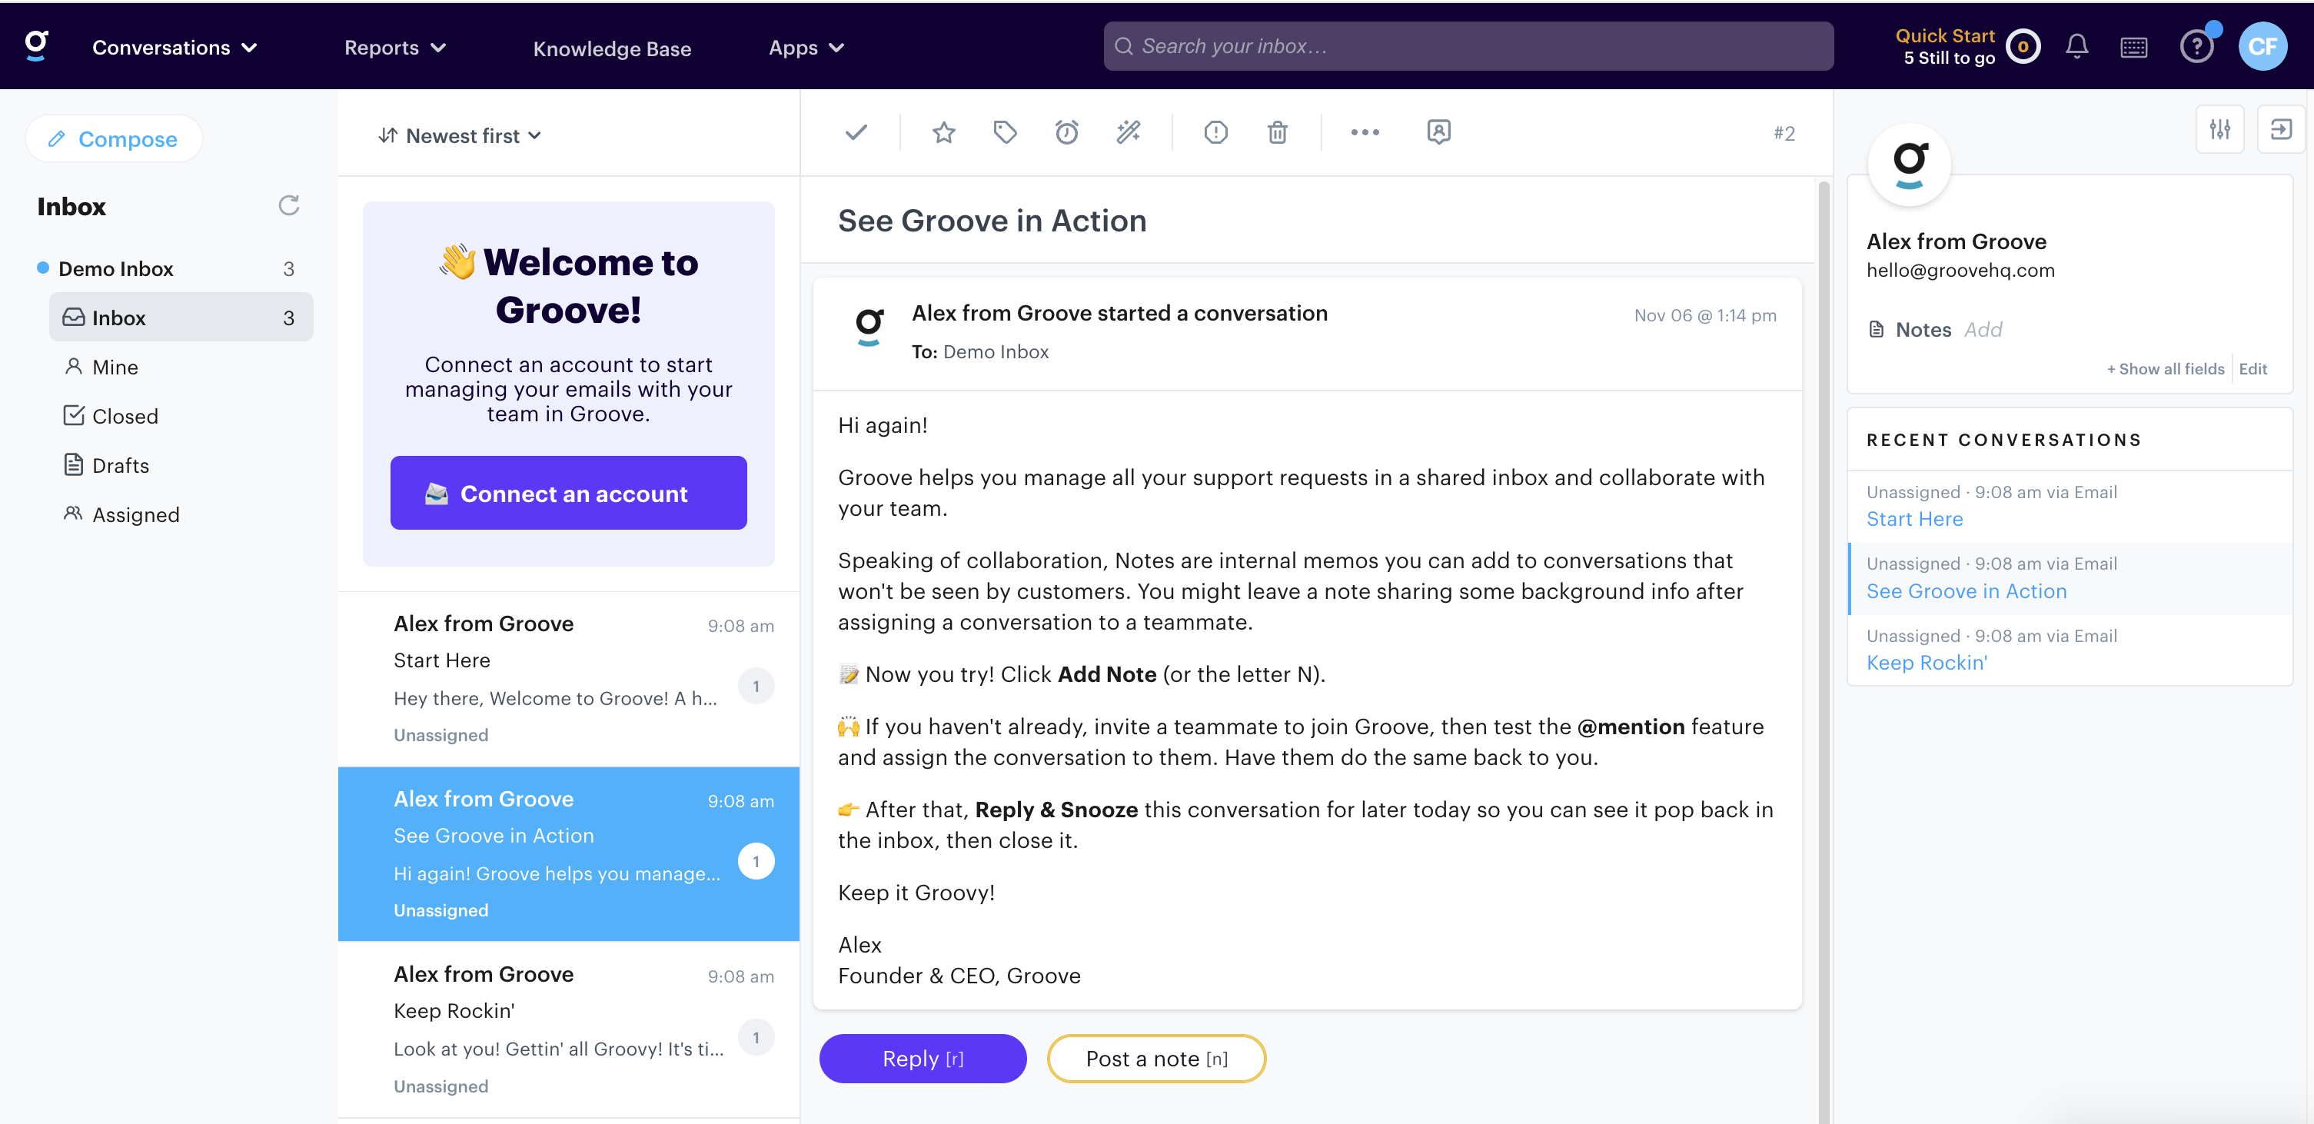Switch to the Knowledge Base section
This screenshot has width=2314, height=1124.
click(x=612, y=48)
